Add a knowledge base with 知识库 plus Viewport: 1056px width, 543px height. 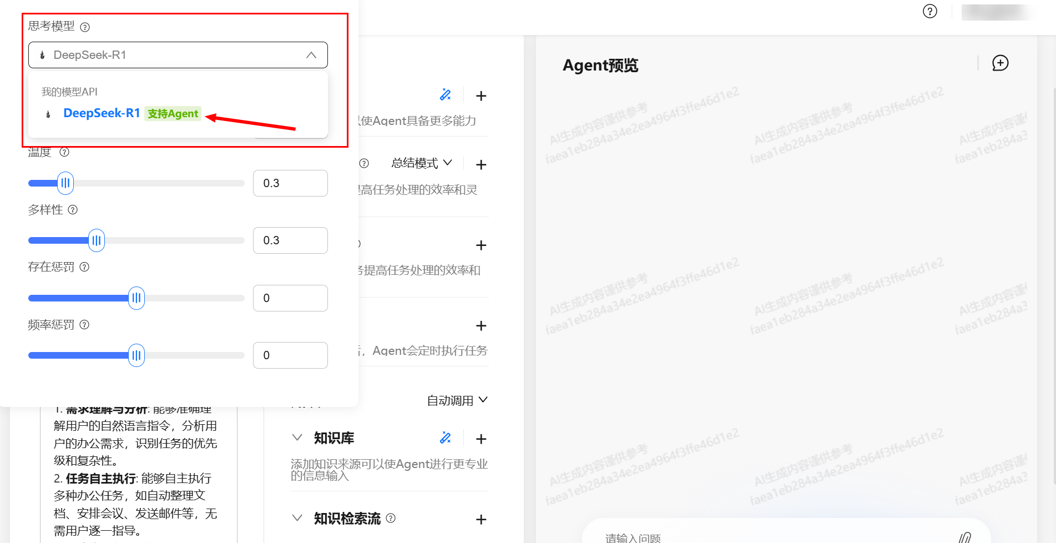coord(481,439)
